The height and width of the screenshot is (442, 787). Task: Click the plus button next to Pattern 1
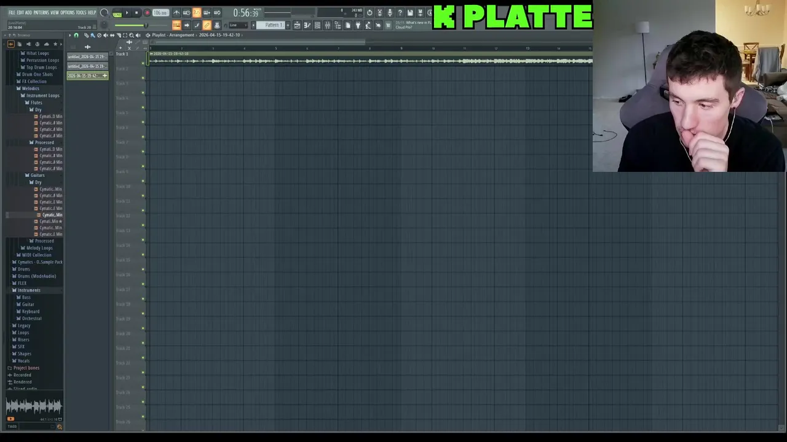(288, 25)
